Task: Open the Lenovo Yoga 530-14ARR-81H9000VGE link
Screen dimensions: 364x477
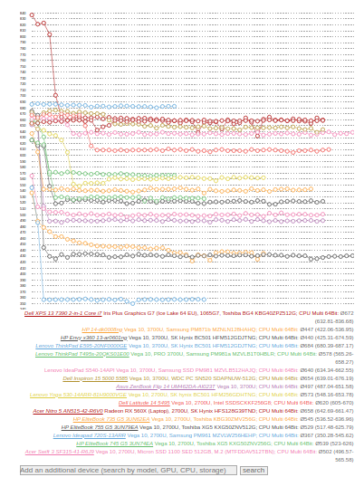Action: pyautogui.click(x=78, y=395)
